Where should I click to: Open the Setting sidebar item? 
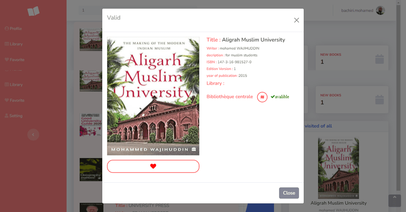pos(13,116)
